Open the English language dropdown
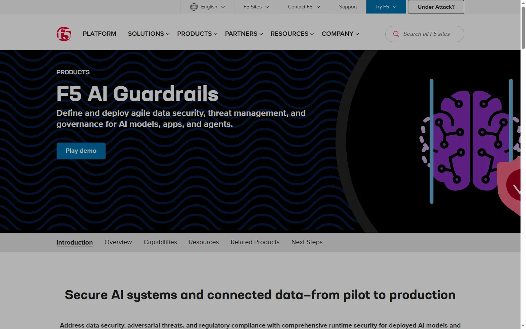Image resolution: width=526 pixels, height=329 pixels. click(x=208, y=7)
